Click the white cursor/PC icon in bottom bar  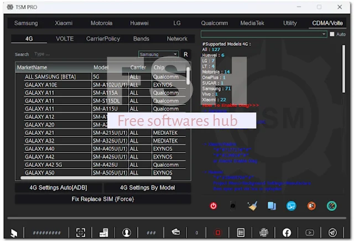pyautogui.click(x=14, y=233)
